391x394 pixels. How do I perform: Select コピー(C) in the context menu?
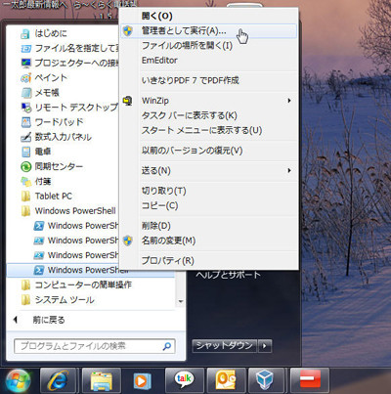coord(208,206)
